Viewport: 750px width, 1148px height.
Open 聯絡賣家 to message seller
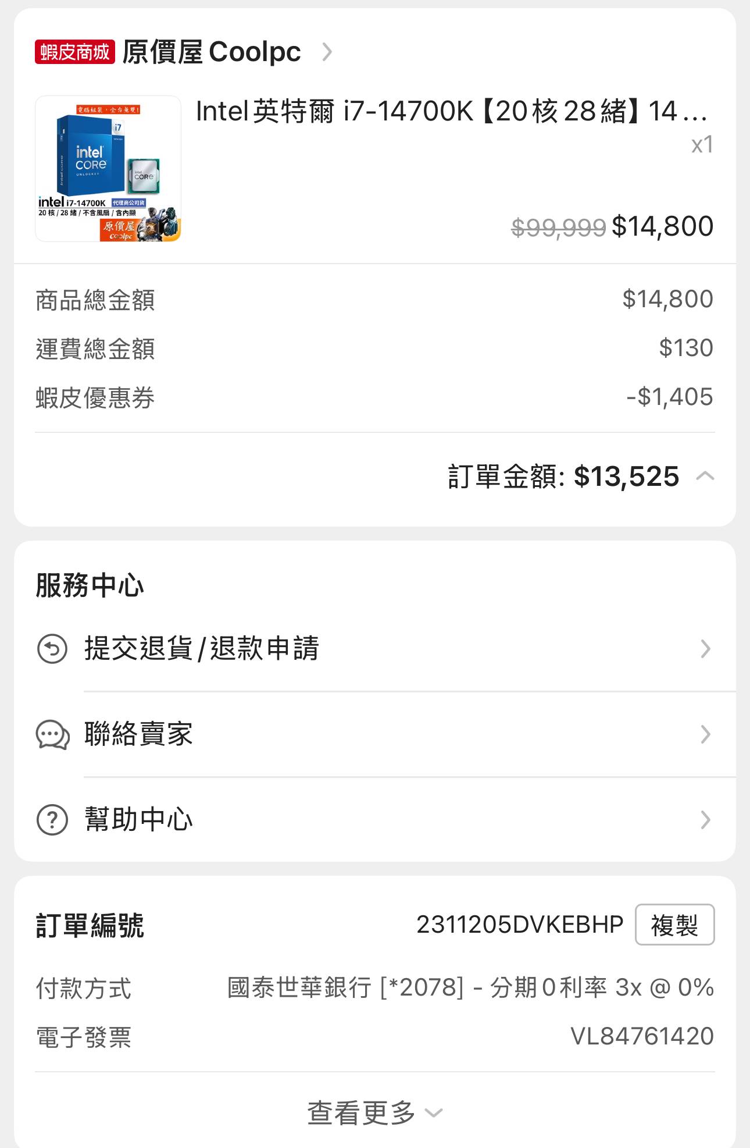point(375,734)
